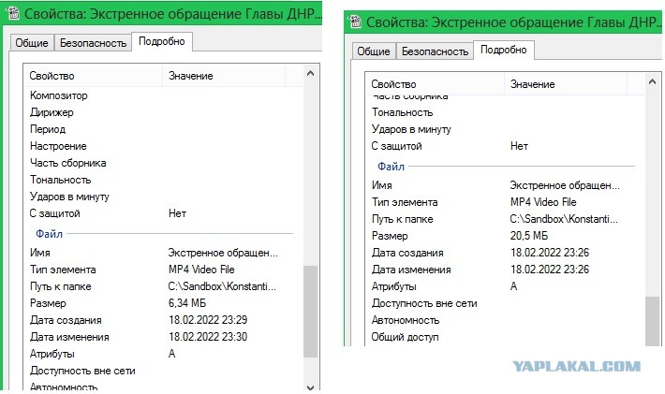Select the Композитор property row
This screenshot has width=665, height=394.
tap(163, 95)
